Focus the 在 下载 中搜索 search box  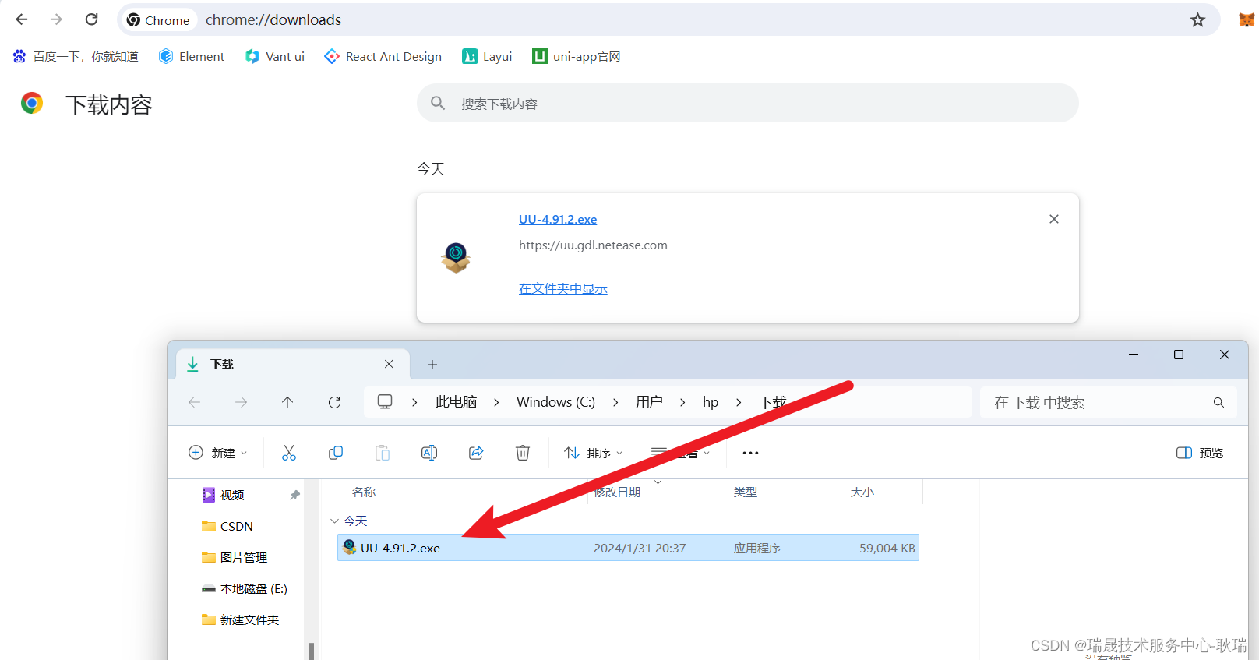coord(1108,402)
